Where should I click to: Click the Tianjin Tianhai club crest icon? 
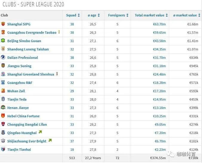(3, 150)
